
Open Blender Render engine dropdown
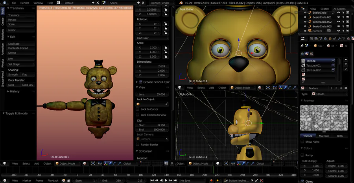161,3
